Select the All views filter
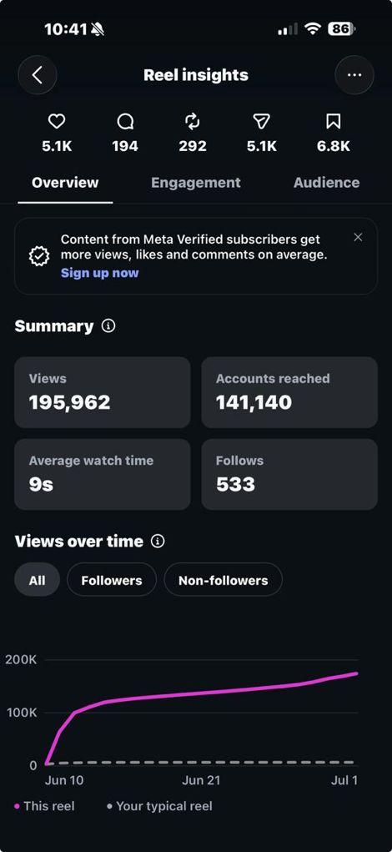392x852 pixels. 37,580
